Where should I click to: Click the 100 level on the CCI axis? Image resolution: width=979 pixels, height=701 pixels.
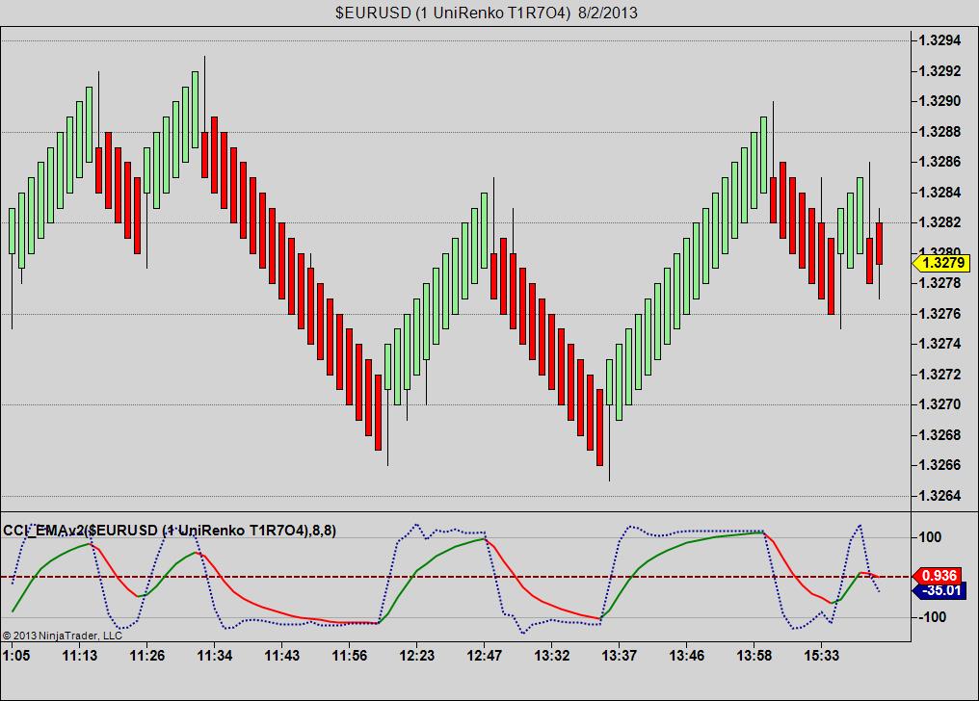930,537
